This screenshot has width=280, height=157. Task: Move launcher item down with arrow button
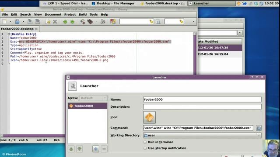click(79, 149)
